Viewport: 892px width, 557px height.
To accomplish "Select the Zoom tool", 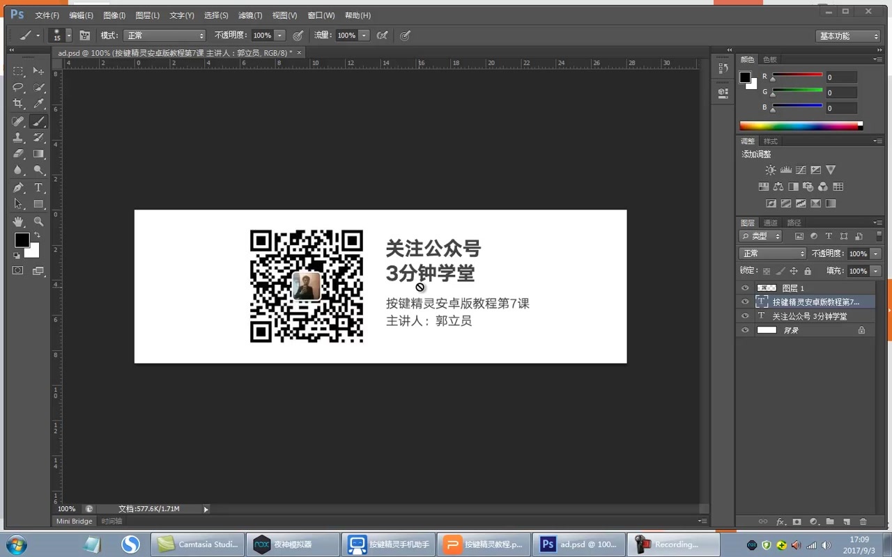I will [39, 221].
